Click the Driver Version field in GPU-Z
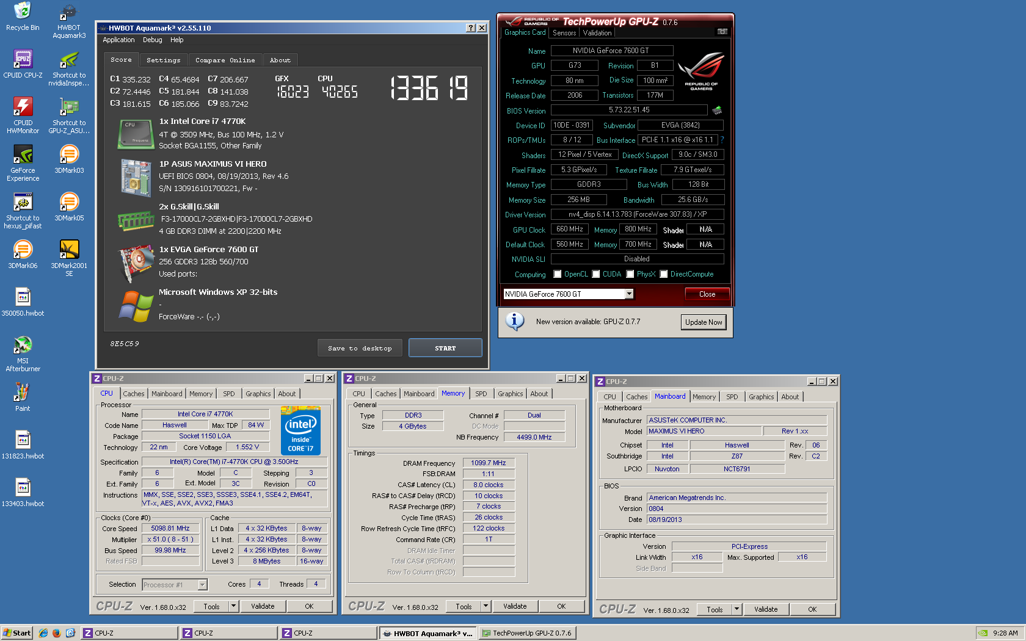Image resolution: width=1026 pixels, height=641 pixels. [x=638, y=214]
